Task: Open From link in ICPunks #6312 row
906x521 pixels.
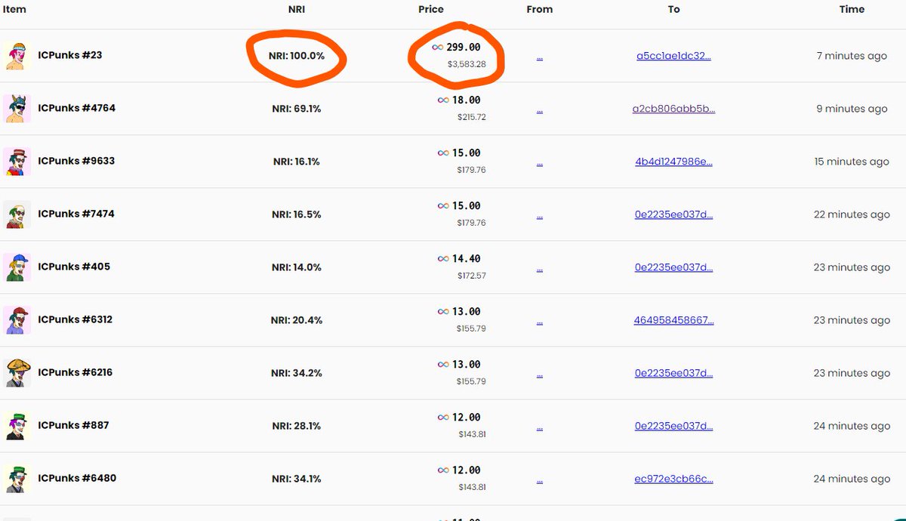Action: coord(539,322)
